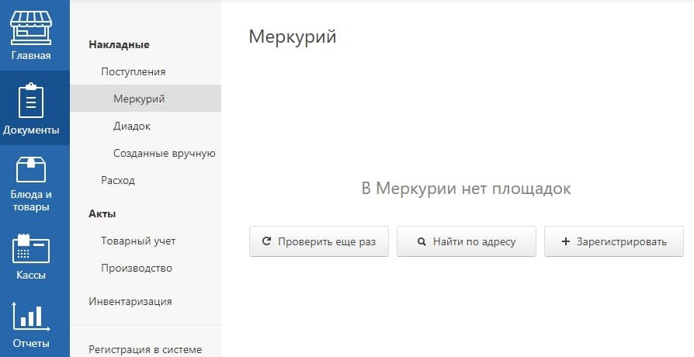The height and width of the screenshot is (357, 694).
Task: Click the Накладные section heading
Action: 119,45
